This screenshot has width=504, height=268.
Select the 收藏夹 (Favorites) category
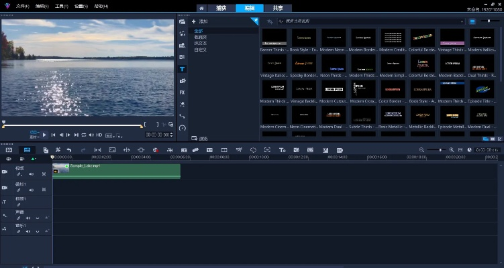(x=200, y=37)
